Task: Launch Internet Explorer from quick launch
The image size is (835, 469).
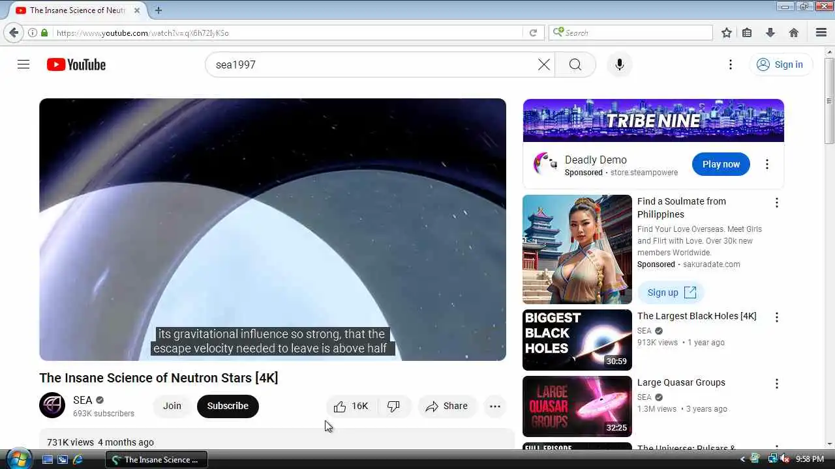Action: 78,459
